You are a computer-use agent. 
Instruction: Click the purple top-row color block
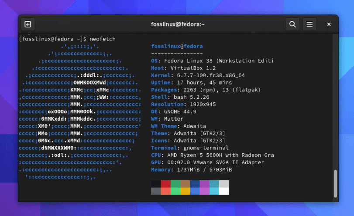pyautogui.click(x=204, y=184)
